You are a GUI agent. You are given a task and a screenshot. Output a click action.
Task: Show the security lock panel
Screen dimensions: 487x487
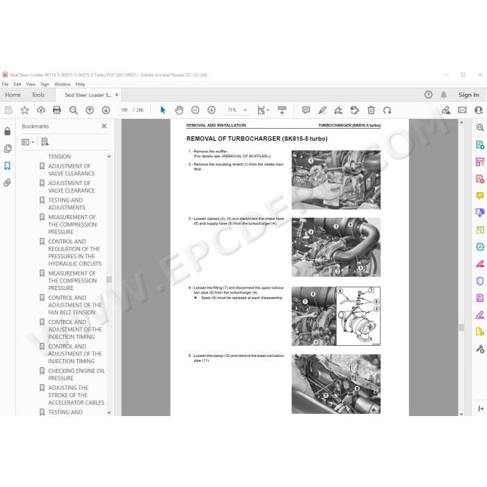coord(8,131)
